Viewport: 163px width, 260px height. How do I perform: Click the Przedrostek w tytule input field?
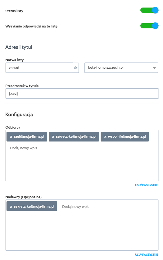coord(82,94)
